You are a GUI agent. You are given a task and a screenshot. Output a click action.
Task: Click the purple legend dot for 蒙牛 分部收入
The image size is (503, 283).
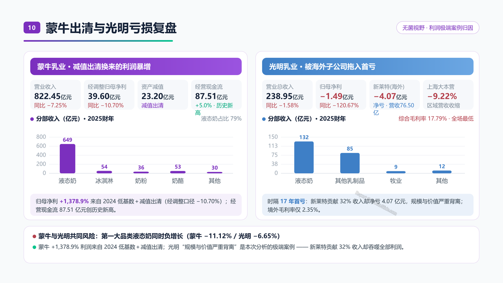coord(32,119)
